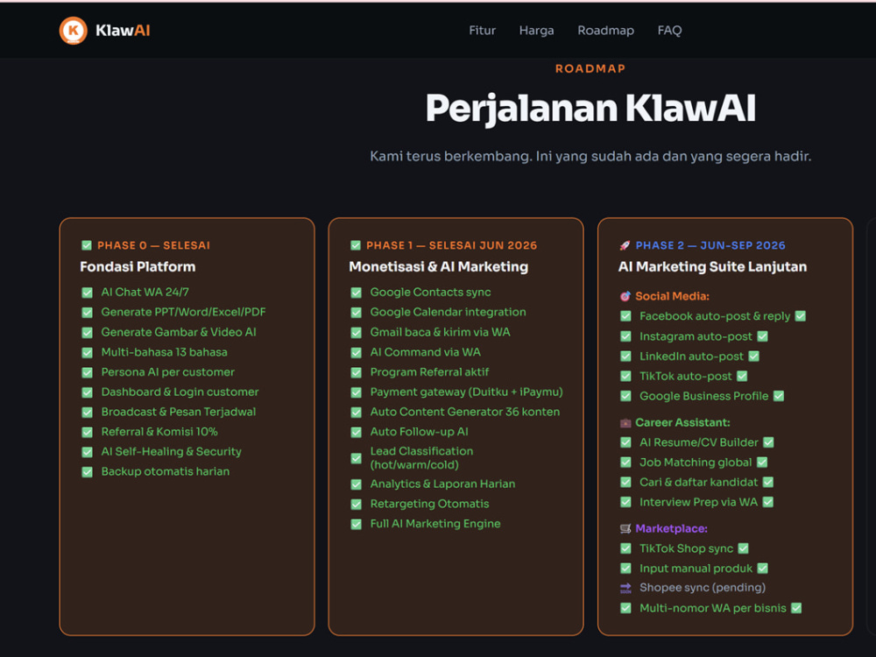The image size is (876, 657).
Task: Click the briefcase icon next to Career Assistant
Action: pyautogui.click(x=625, y=423)
